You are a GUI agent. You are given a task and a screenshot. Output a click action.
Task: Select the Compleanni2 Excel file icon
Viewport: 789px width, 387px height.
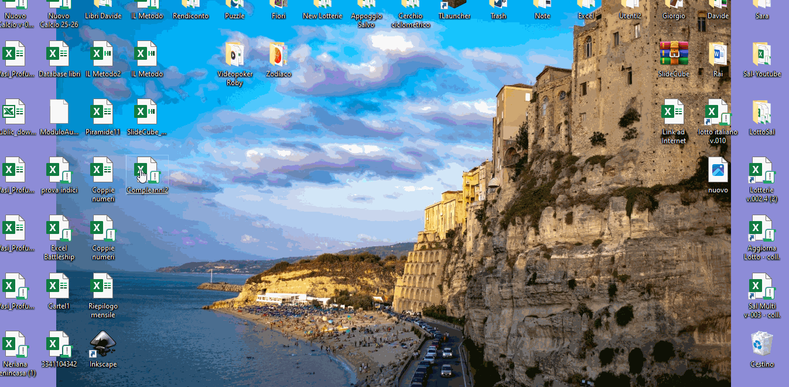click(147, 170)
